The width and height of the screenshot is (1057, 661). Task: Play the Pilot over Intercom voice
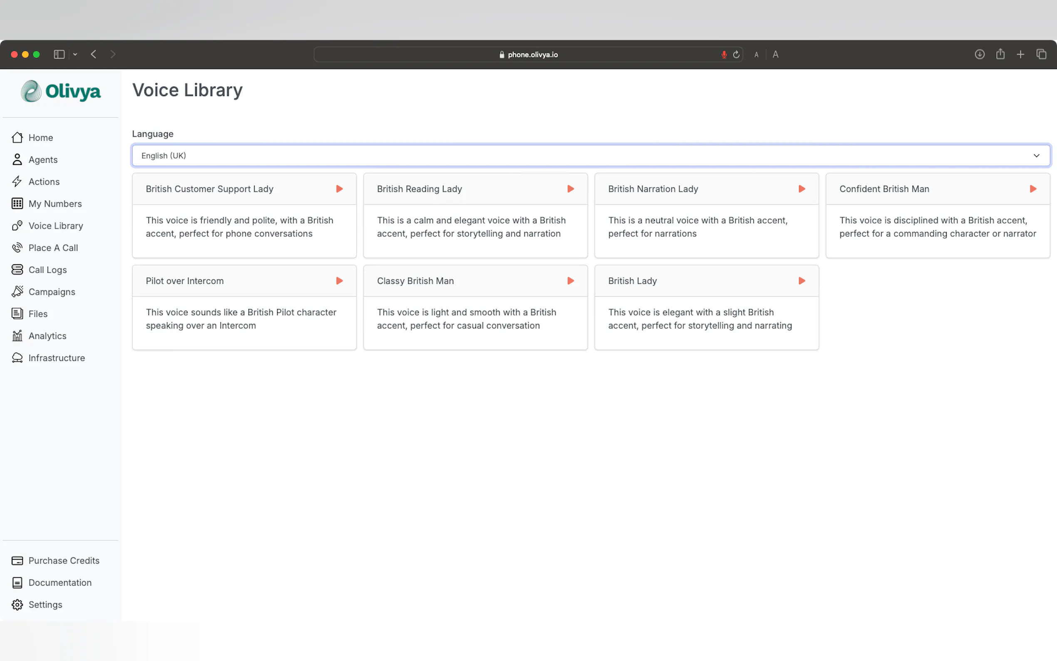pyautogui.click(x=339, y=281)
